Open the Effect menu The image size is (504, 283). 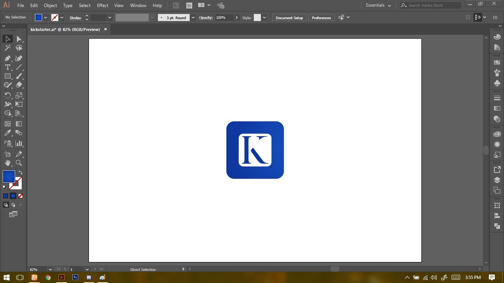(103, 6)
